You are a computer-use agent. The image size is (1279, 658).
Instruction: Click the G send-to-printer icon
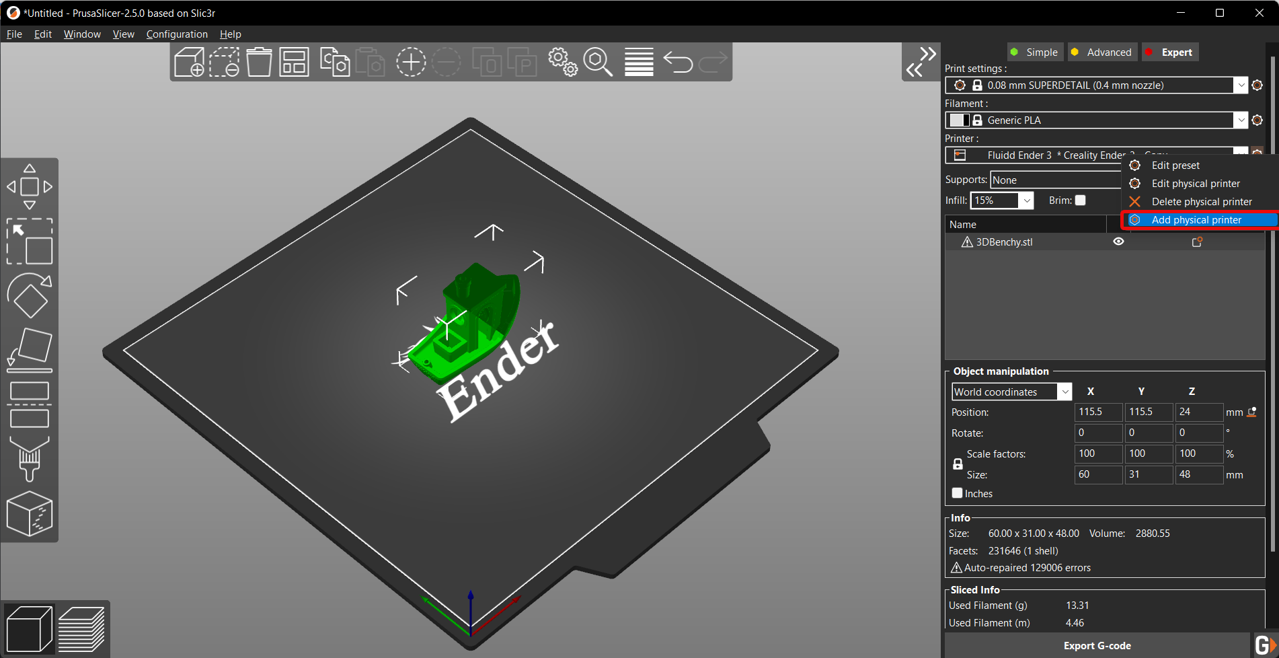1265,645
